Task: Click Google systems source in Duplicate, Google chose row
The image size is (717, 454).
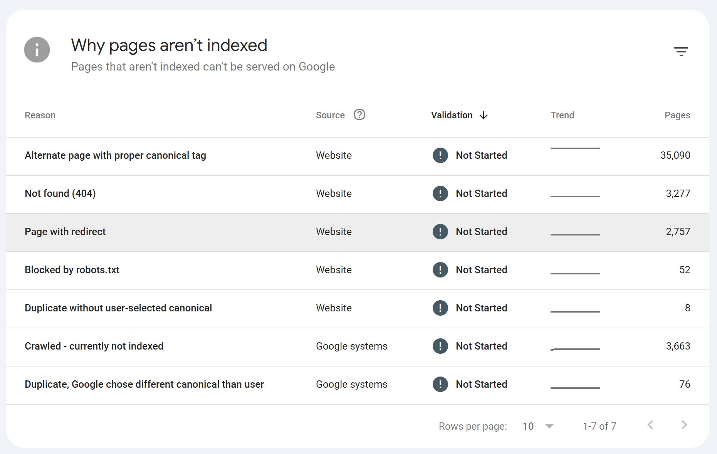Action: click(351, 384)
